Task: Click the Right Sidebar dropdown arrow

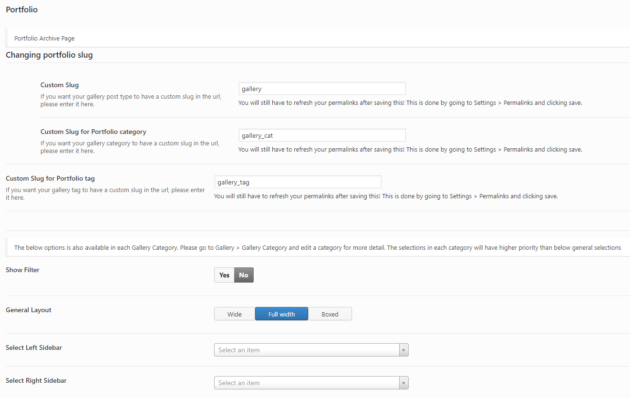Action: pyautogui.click(x=403, y=383)
